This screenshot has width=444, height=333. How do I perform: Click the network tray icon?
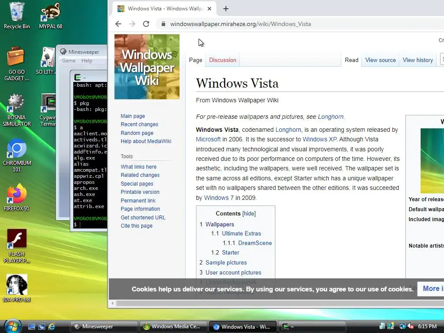[402, 326]
